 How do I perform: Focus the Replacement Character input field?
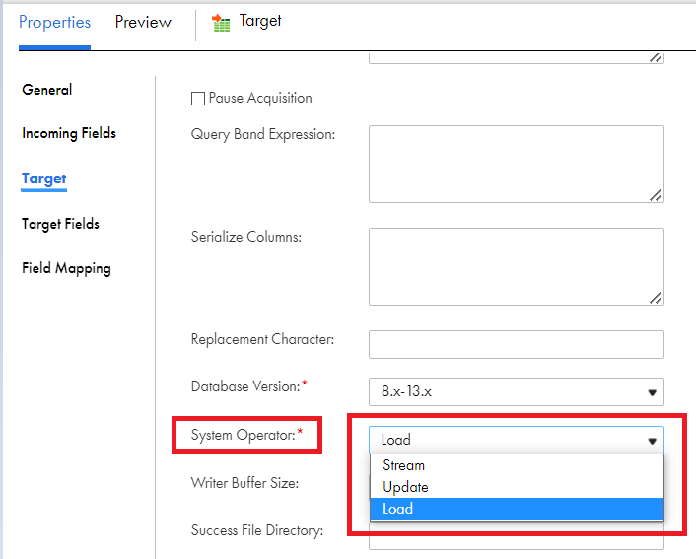517,344
